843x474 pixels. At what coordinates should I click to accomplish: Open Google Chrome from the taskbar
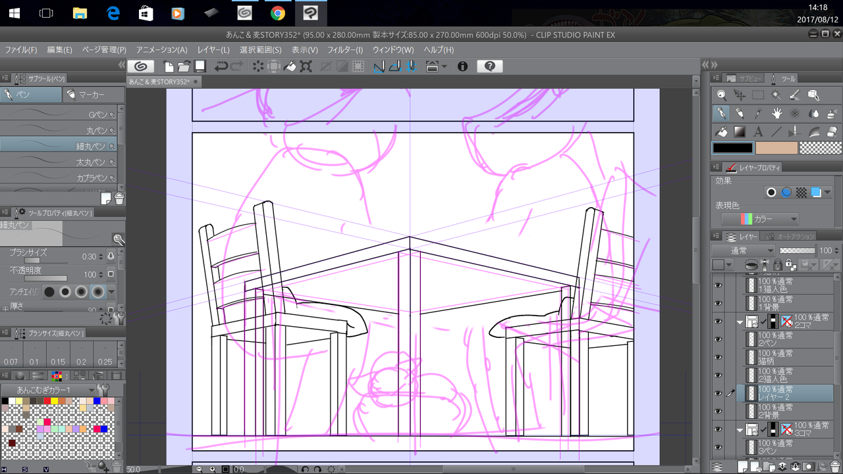point(277,13)
